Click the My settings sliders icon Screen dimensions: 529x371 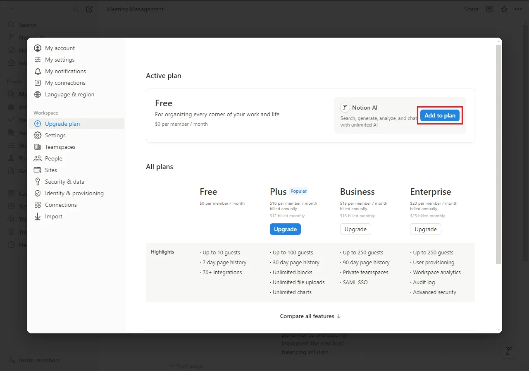38,60
